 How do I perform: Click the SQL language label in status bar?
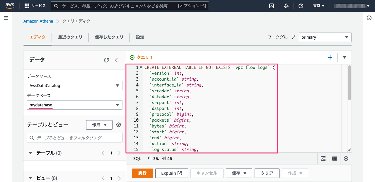137,159
